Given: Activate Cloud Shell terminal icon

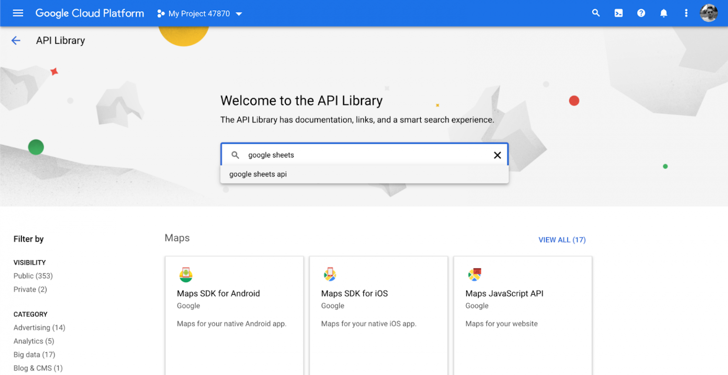Looking at the screenshot, I should click(619, 13).
